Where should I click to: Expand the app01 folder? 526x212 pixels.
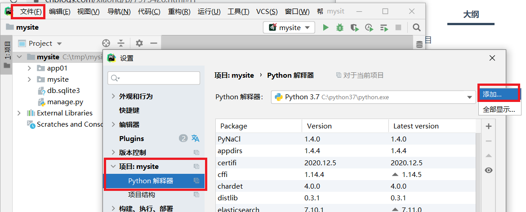click(29, 68)
